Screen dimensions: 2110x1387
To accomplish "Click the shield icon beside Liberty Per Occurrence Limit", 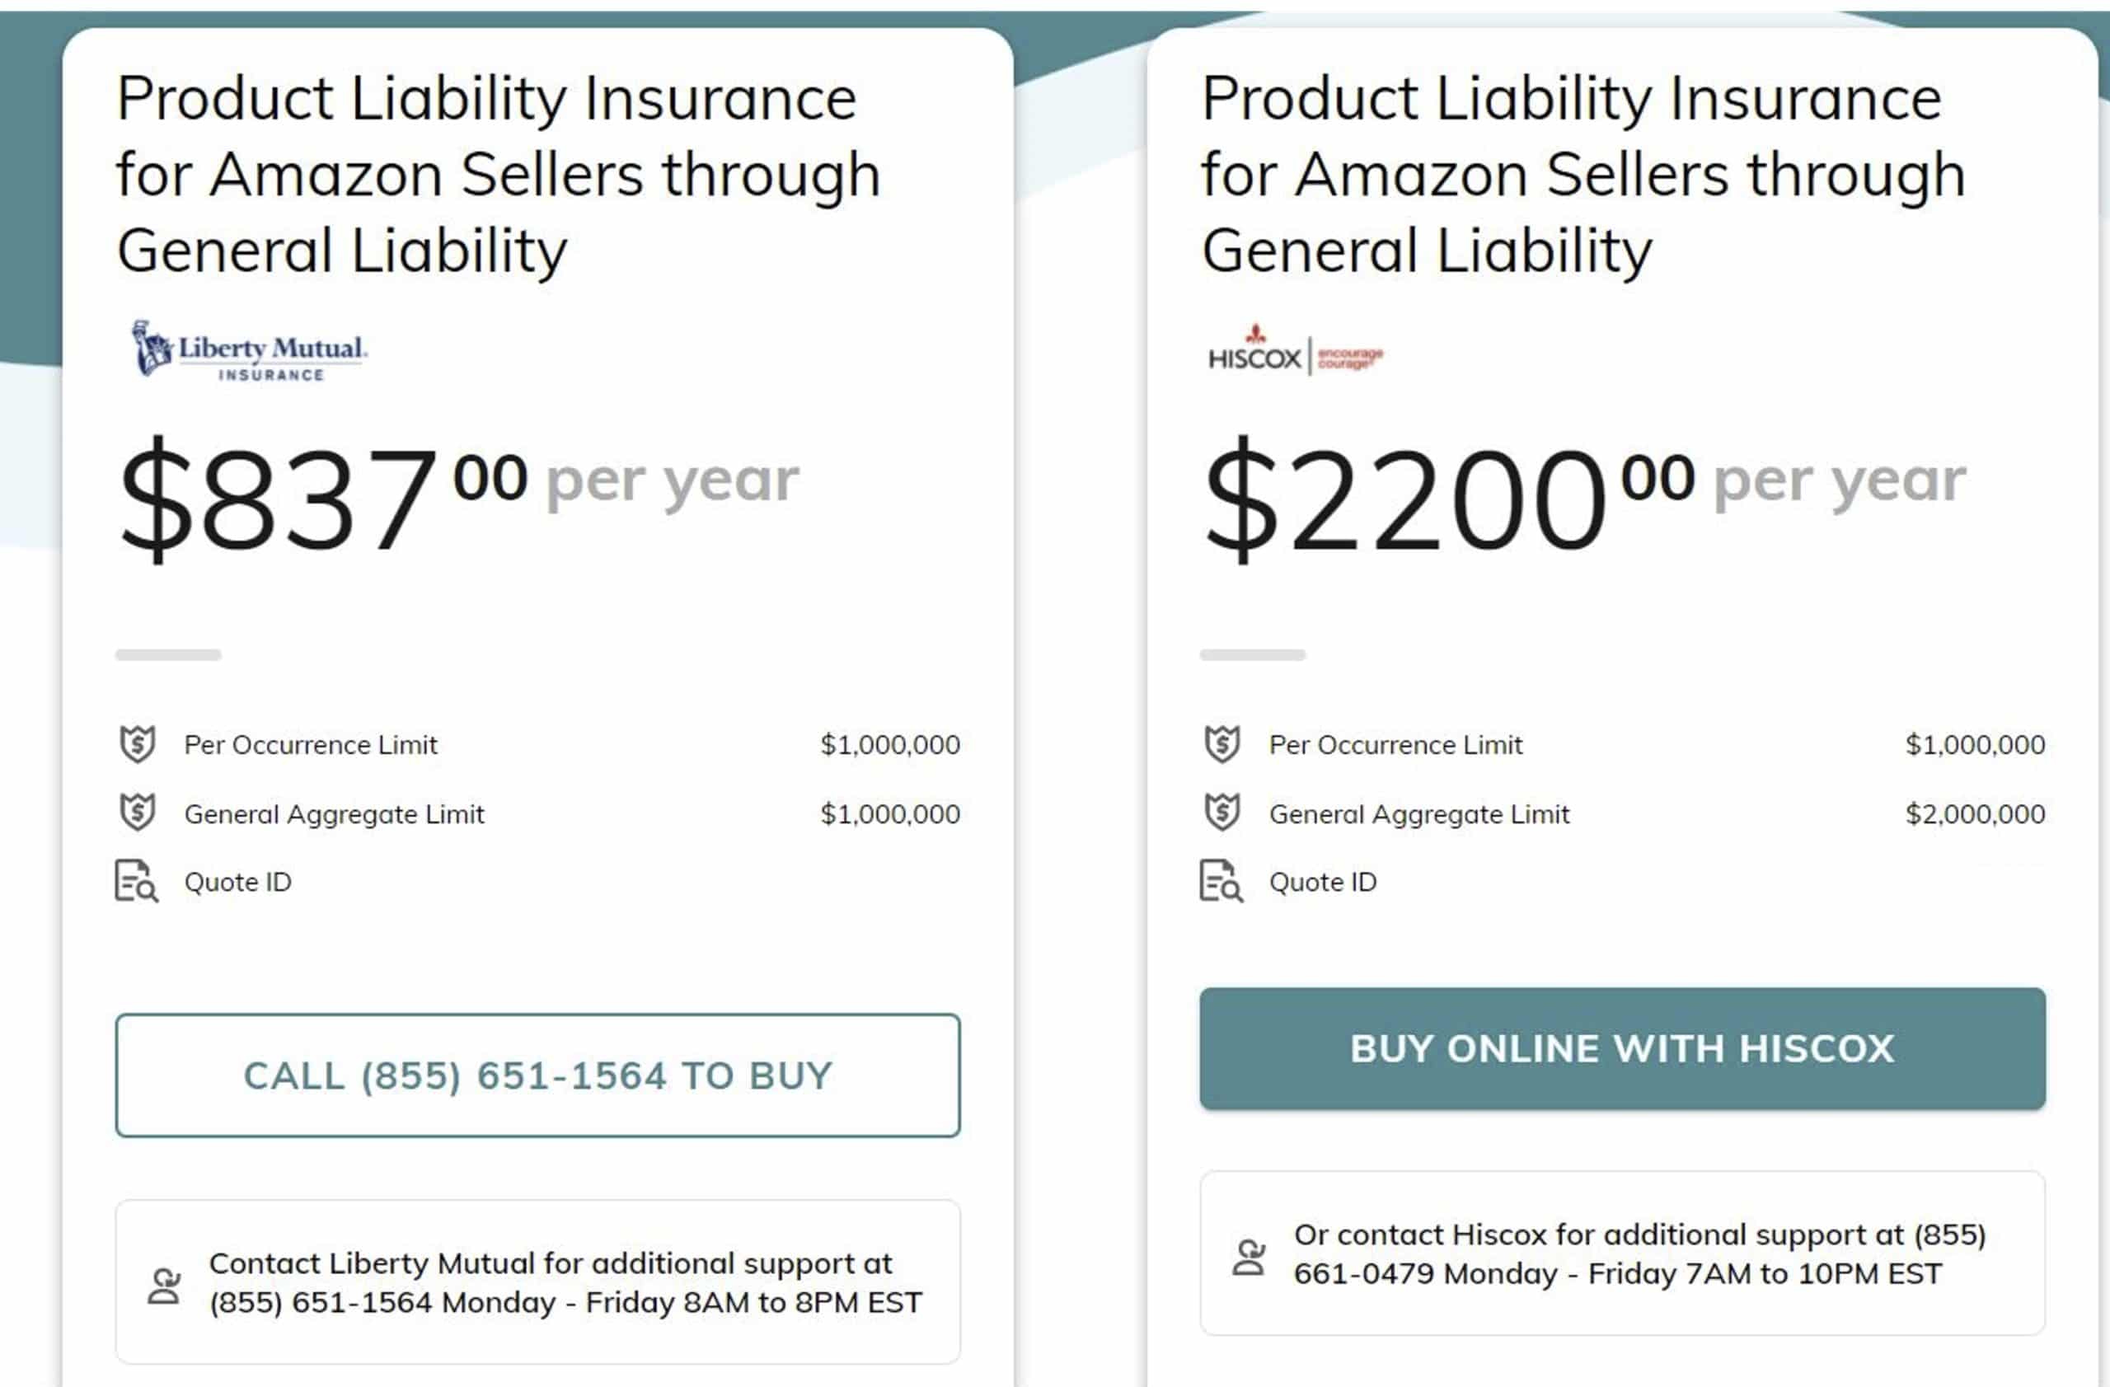I will click(x=138, y=743).
